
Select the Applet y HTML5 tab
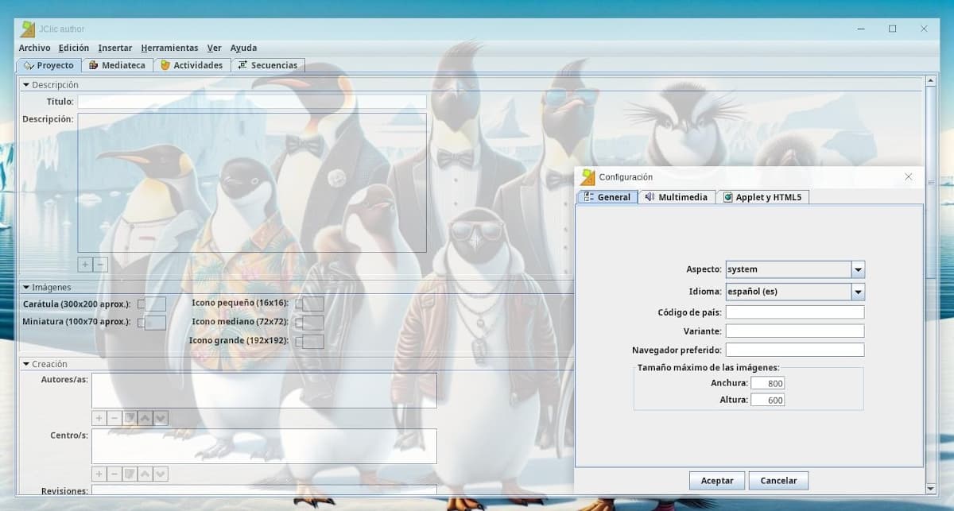(x=762, y=197)
